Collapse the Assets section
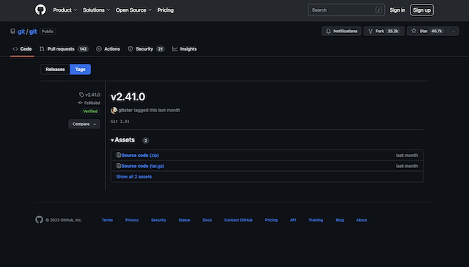The width and height of the screenshot is (469, 267). [x=122, y=140]
